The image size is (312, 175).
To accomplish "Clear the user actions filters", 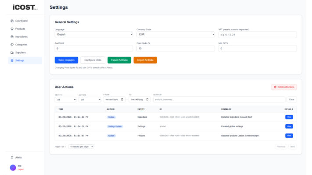I will click(292, 100).
